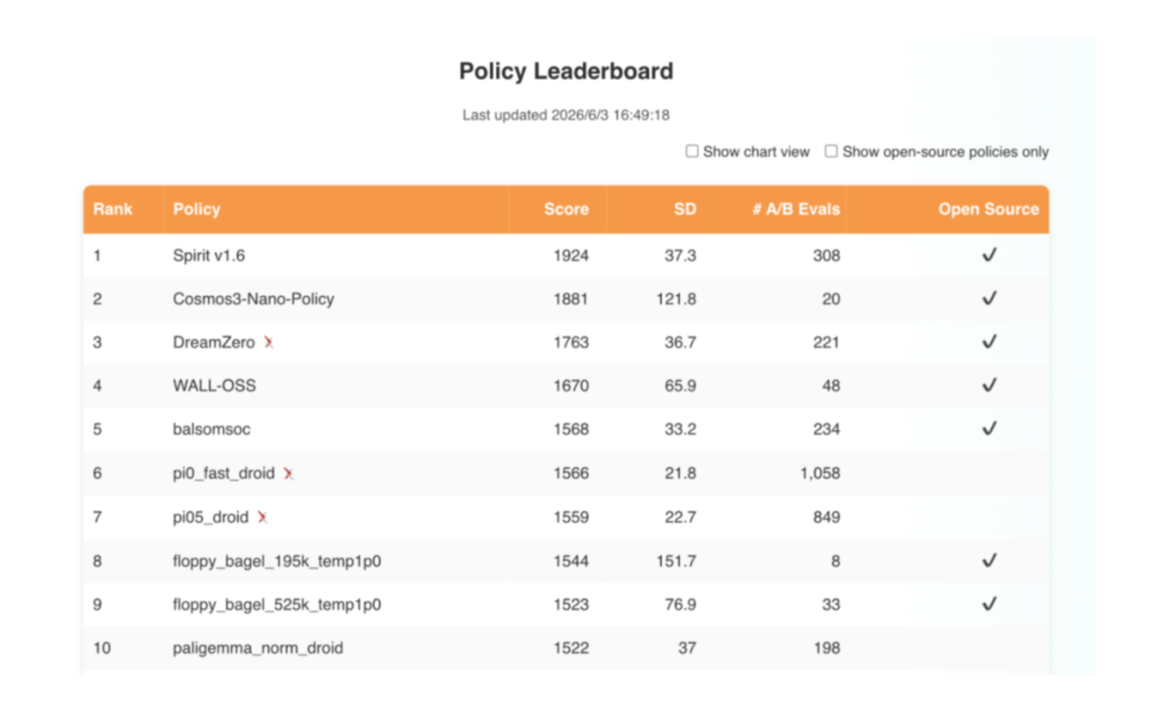Click the Rank column header
Viewport: 1151px width, 701px height.
click(113, 209)
